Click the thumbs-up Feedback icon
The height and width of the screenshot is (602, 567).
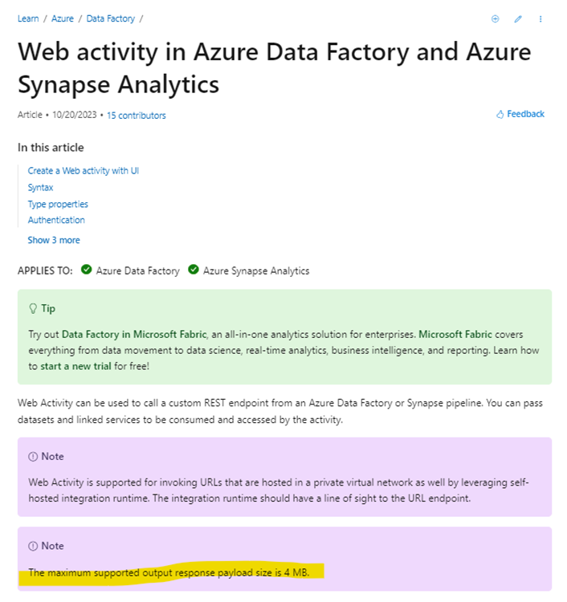click(x=500, y=115)
